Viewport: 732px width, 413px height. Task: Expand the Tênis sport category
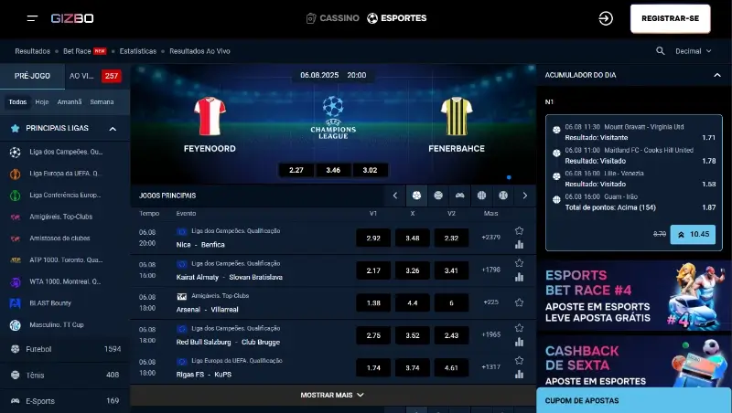(65, 375)
